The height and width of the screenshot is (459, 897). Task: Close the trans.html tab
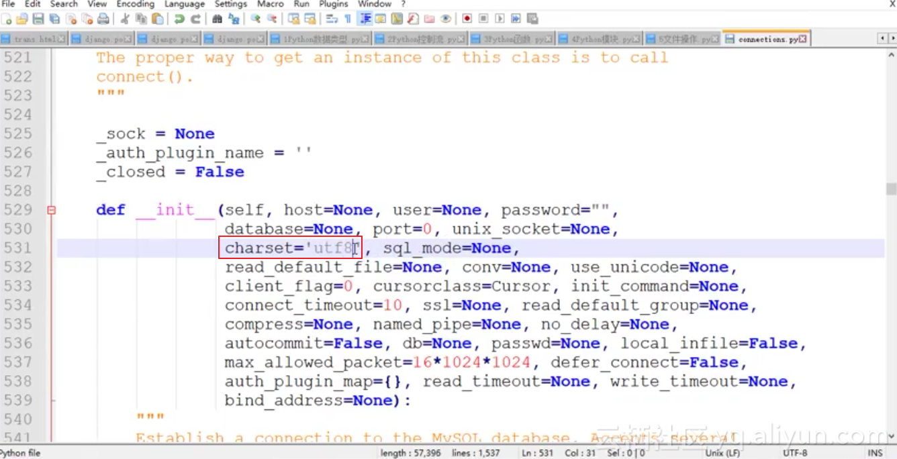62,40
